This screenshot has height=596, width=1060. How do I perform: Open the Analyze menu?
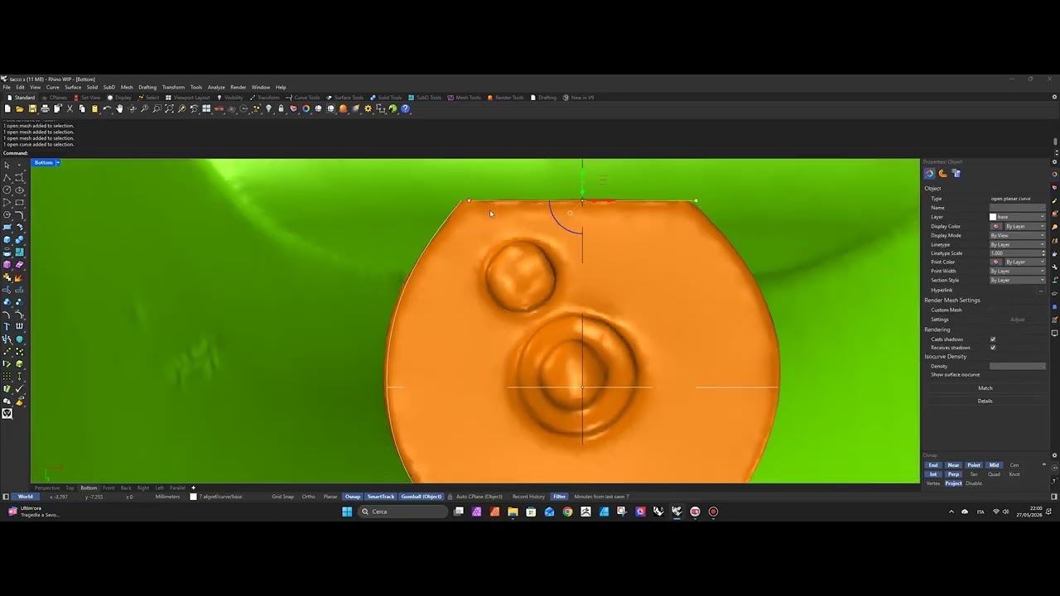click(216, 87)
